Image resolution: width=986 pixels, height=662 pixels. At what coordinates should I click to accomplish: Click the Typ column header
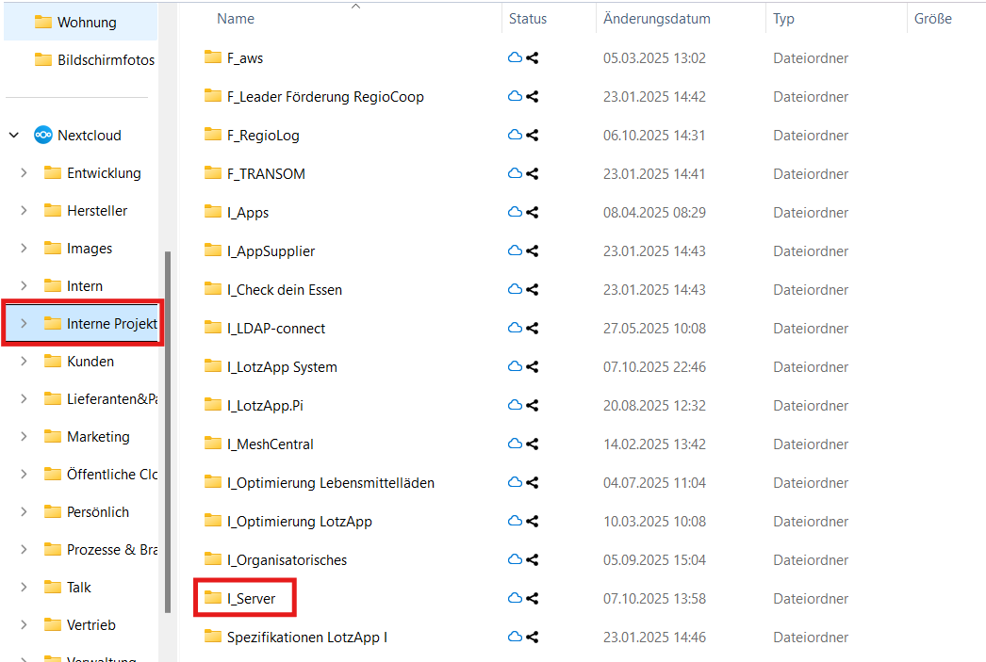(x=783, y=19)
